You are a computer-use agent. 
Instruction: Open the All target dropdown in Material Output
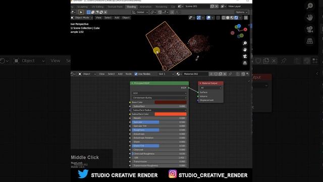[211, 88]
